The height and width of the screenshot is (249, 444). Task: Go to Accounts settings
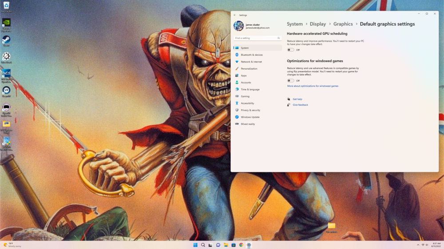258,82
